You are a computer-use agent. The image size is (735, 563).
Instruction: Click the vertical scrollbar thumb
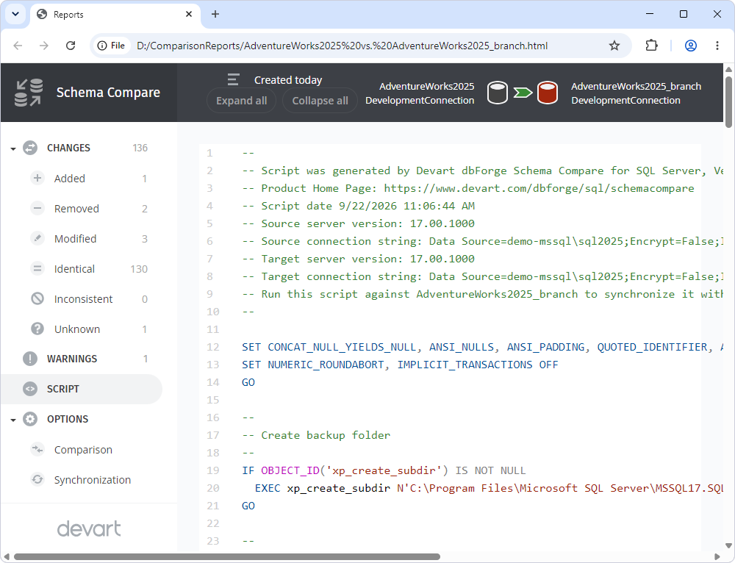tap(728, 101)
